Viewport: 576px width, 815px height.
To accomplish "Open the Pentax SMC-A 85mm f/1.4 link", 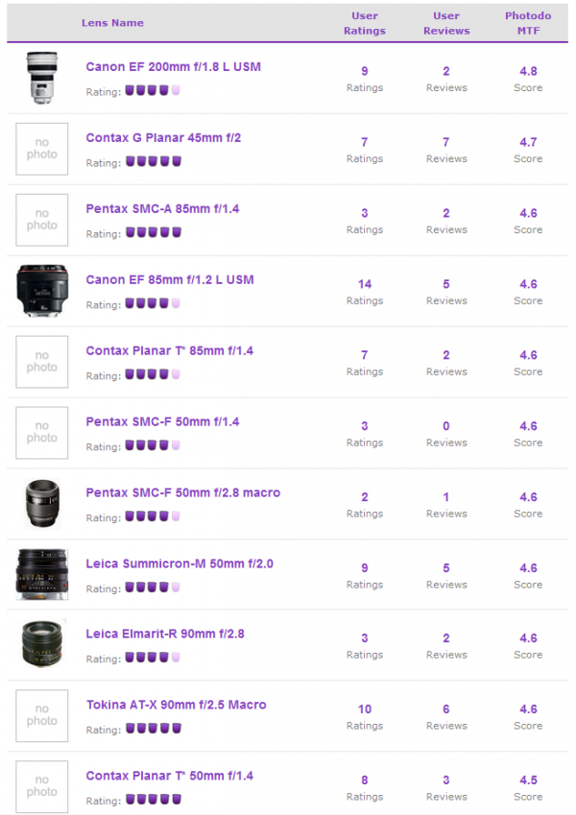I will click(x=162, y=209).
